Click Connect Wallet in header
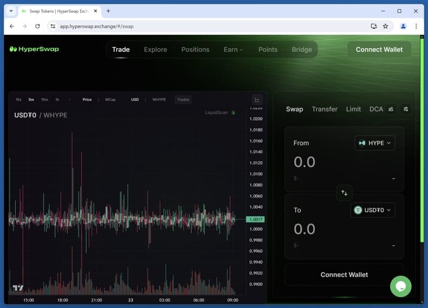The image size is (428, 308). click(x=379, y=49)
